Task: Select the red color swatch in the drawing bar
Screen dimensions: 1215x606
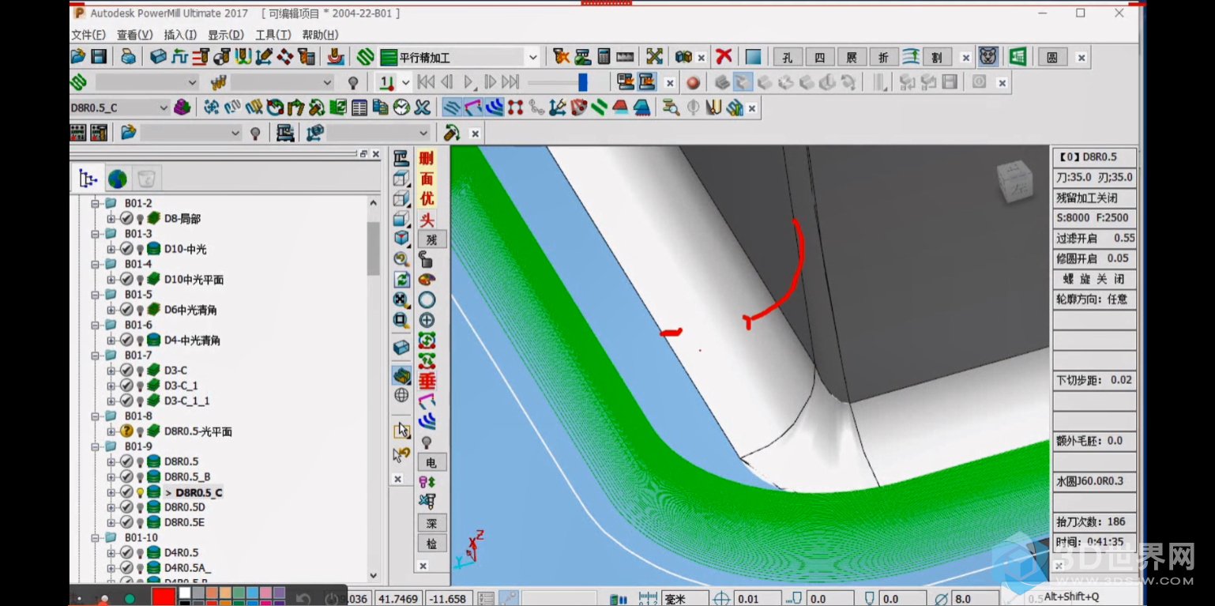Action: (x=164, y=596)
